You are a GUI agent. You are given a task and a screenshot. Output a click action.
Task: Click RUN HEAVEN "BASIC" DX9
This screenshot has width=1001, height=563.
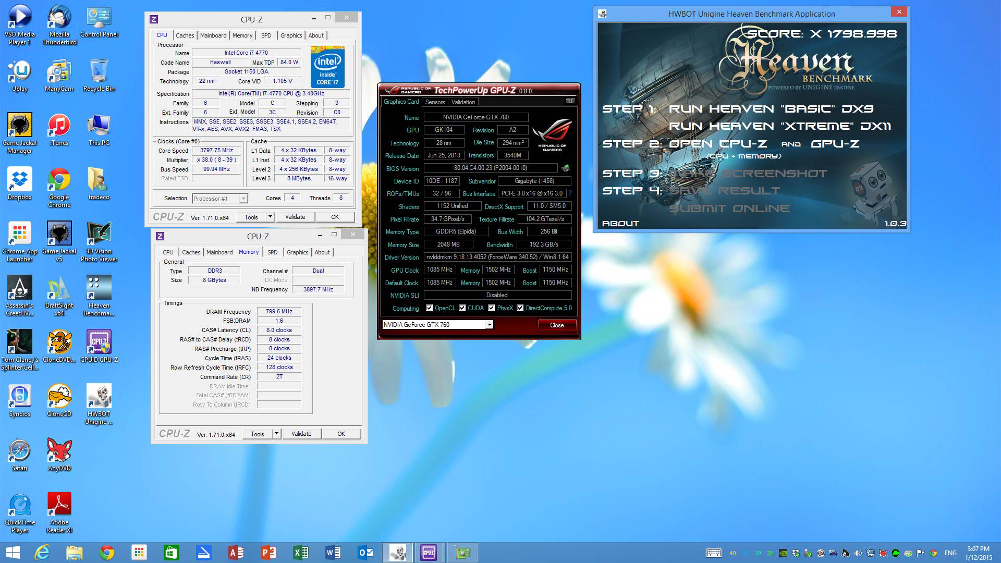(771, 109)
